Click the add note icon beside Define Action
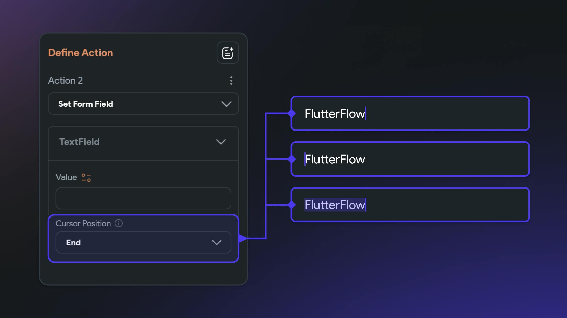Screen dimensions: 567x318 228,53
